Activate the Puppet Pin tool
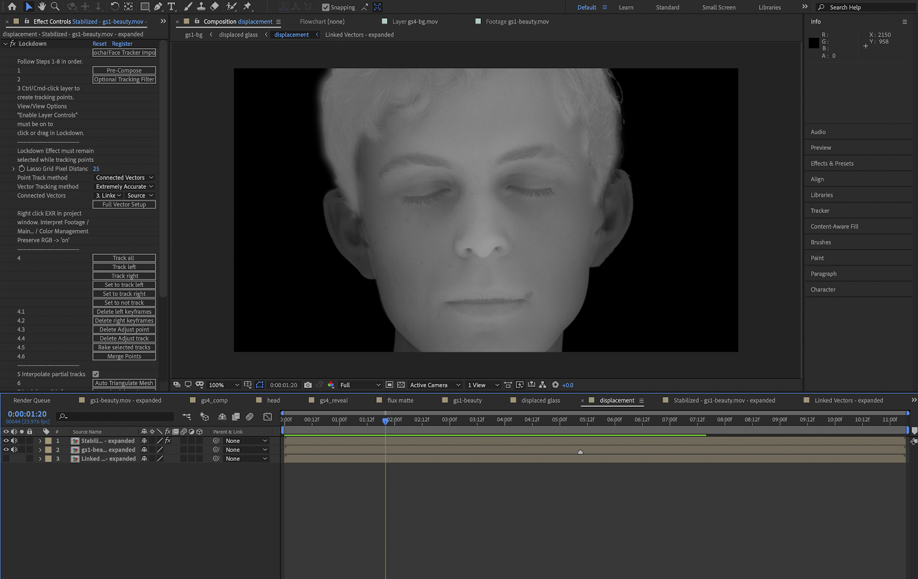The height and width of the screenshot is (579, 918). click(x=247, y=7)
